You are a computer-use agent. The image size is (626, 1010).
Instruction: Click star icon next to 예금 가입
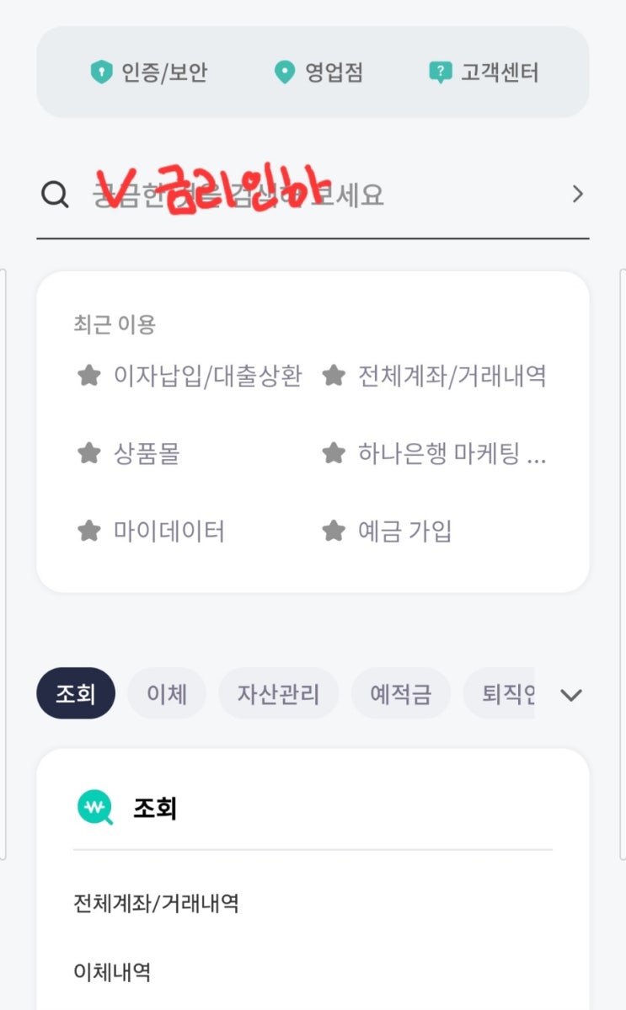334,532
